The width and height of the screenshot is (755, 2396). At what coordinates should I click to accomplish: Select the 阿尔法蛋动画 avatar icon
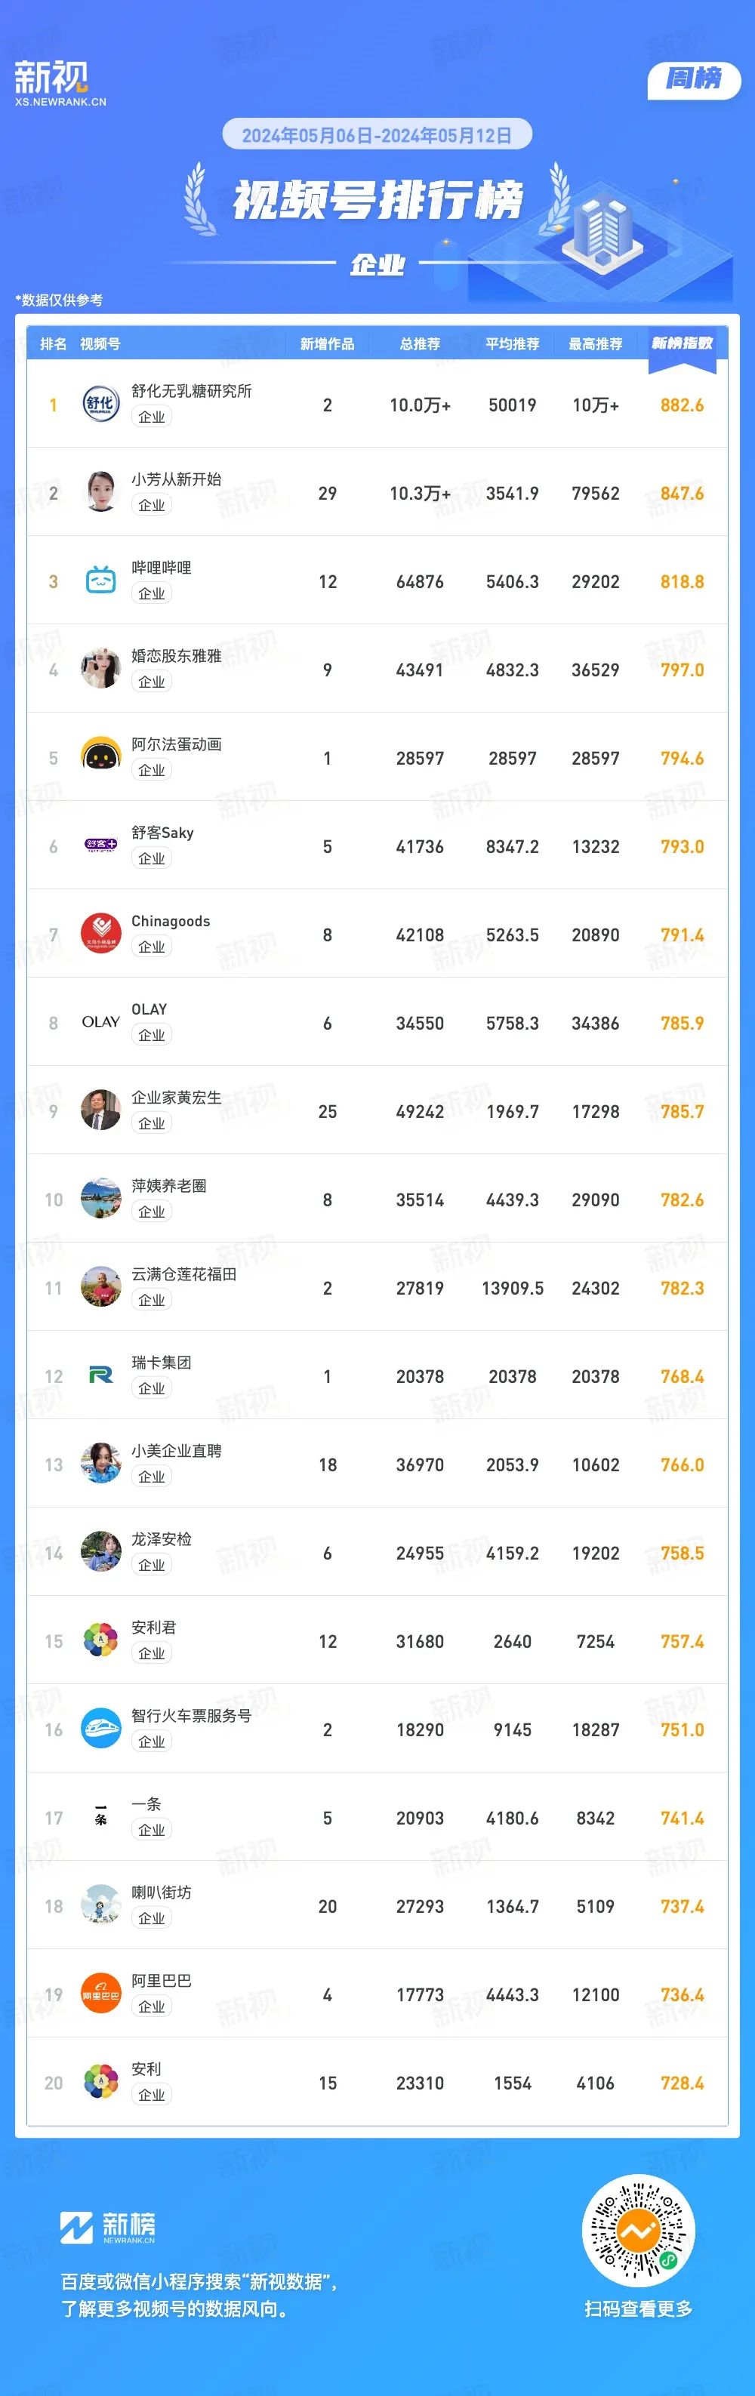(x=100, y=757)
